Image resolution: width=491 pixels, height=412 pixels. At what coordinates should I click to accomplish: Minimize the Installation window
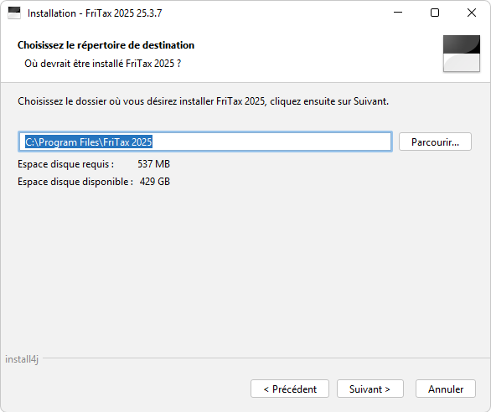[398, 13]
